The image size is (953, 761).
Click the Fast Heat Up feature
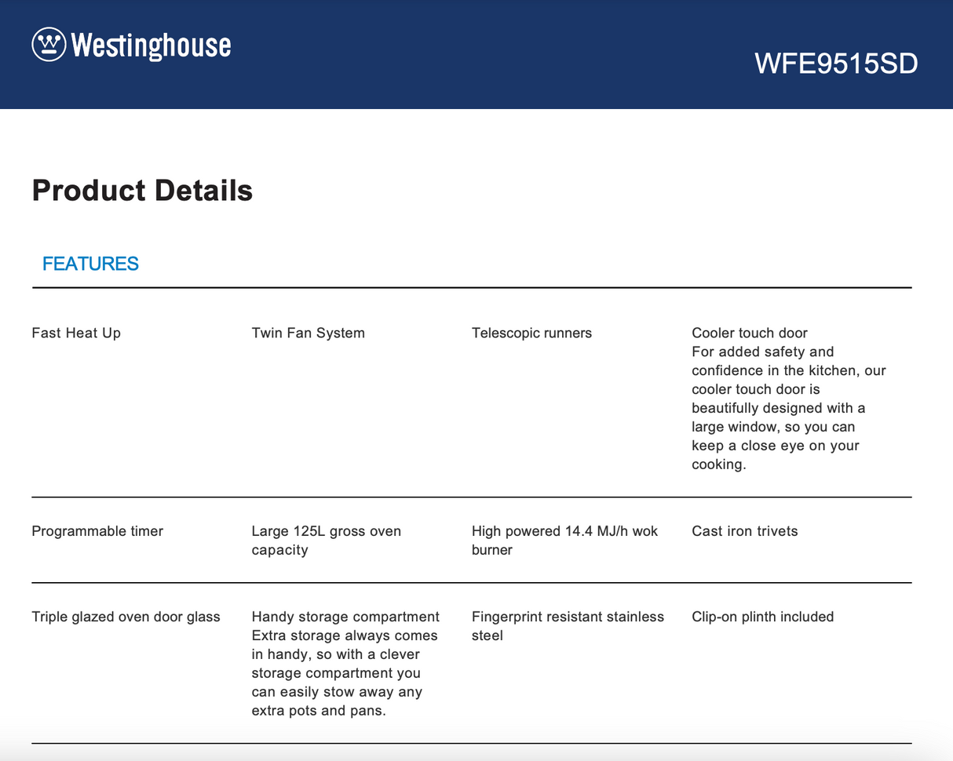pyautogui.click(x=76, y=333)
